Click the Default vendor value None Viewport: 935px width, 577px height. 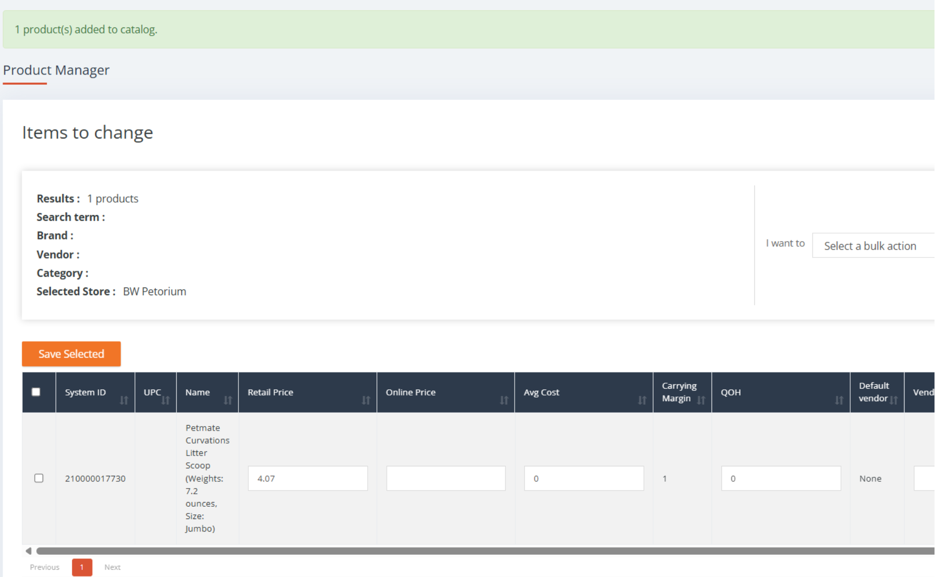pyautogui.click(x=870, y=479)
